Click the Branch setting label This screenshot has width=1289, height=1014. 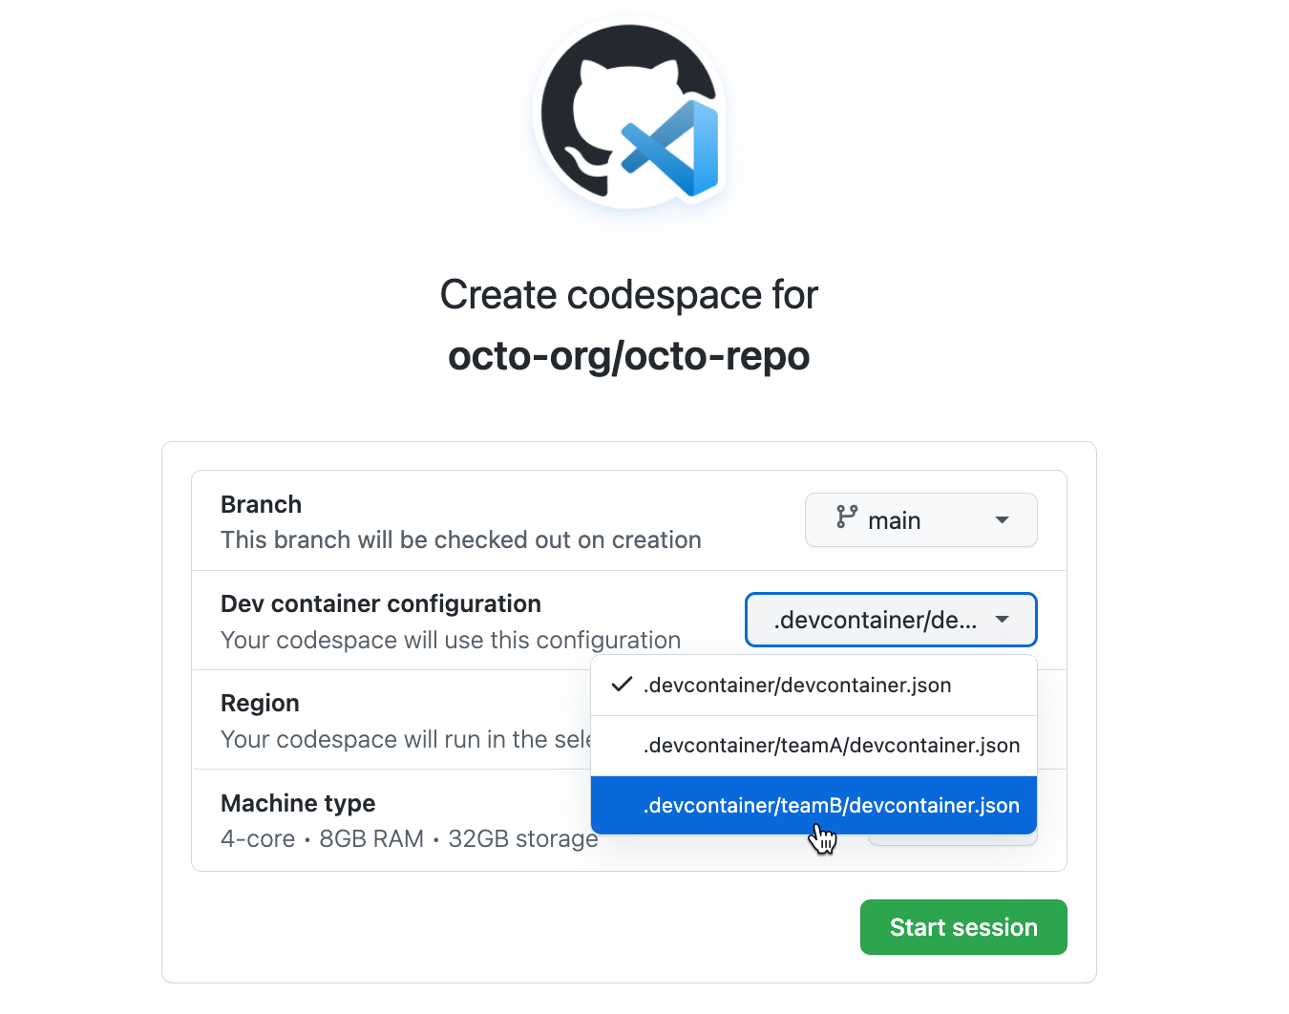tap(261, 504)
